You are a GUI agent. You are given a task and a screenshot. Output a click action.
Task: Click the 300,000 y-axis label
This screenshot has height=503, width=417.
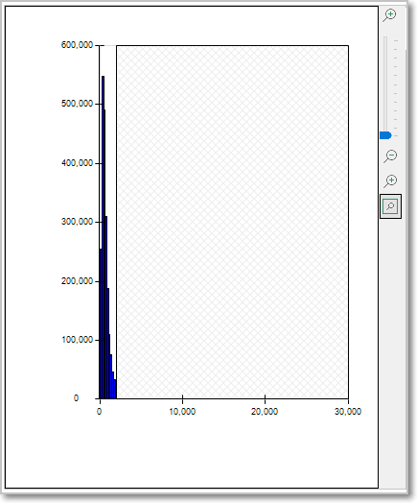pyautogui.click(x=77, y=222)
